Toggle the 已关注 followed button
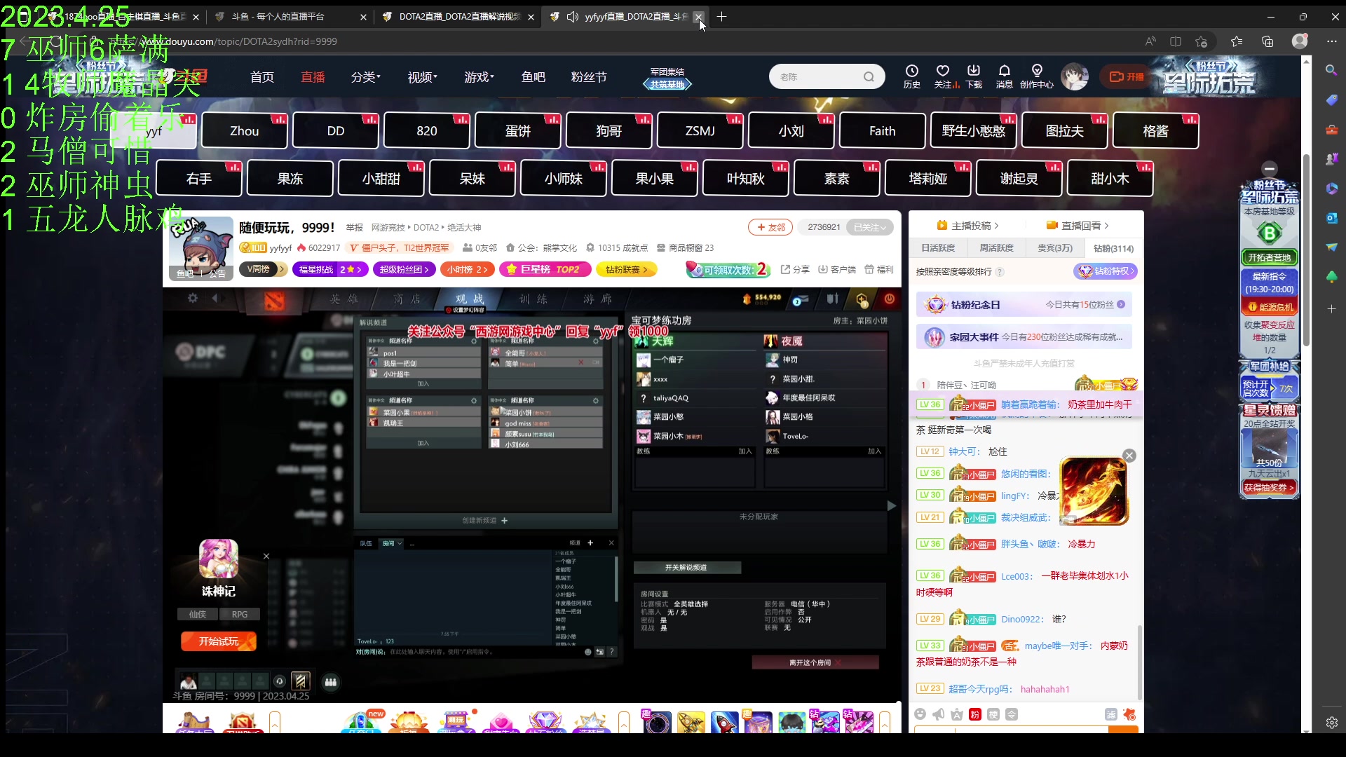Screen dimensions: 1346x757 click(x=870, y=227)
